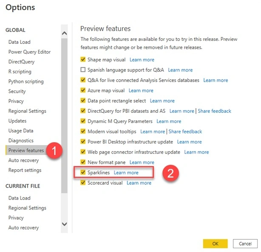Open DirectQuery options
Screen dimensions: 261x252
pos(22,62)
